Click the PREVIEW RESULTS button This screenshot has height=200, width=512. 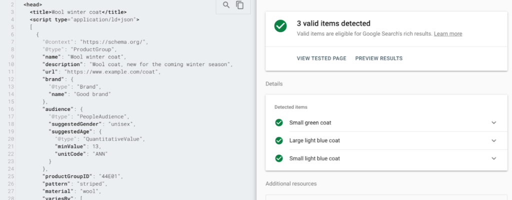click(378, 58)
